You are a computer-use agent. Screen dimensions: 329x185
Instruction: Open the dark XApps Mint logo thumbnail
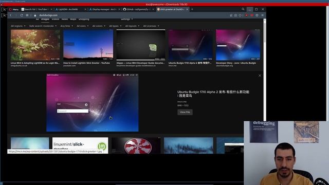point(141,45)
